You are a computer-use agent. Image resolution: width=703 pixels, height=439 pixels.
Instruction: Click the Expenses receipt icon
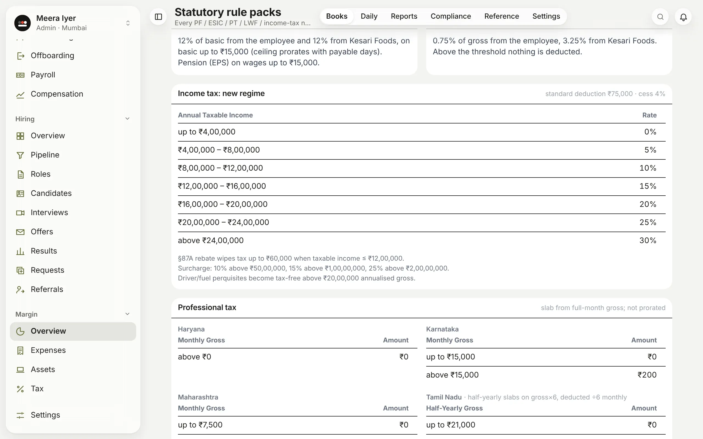tap(20, 350)
